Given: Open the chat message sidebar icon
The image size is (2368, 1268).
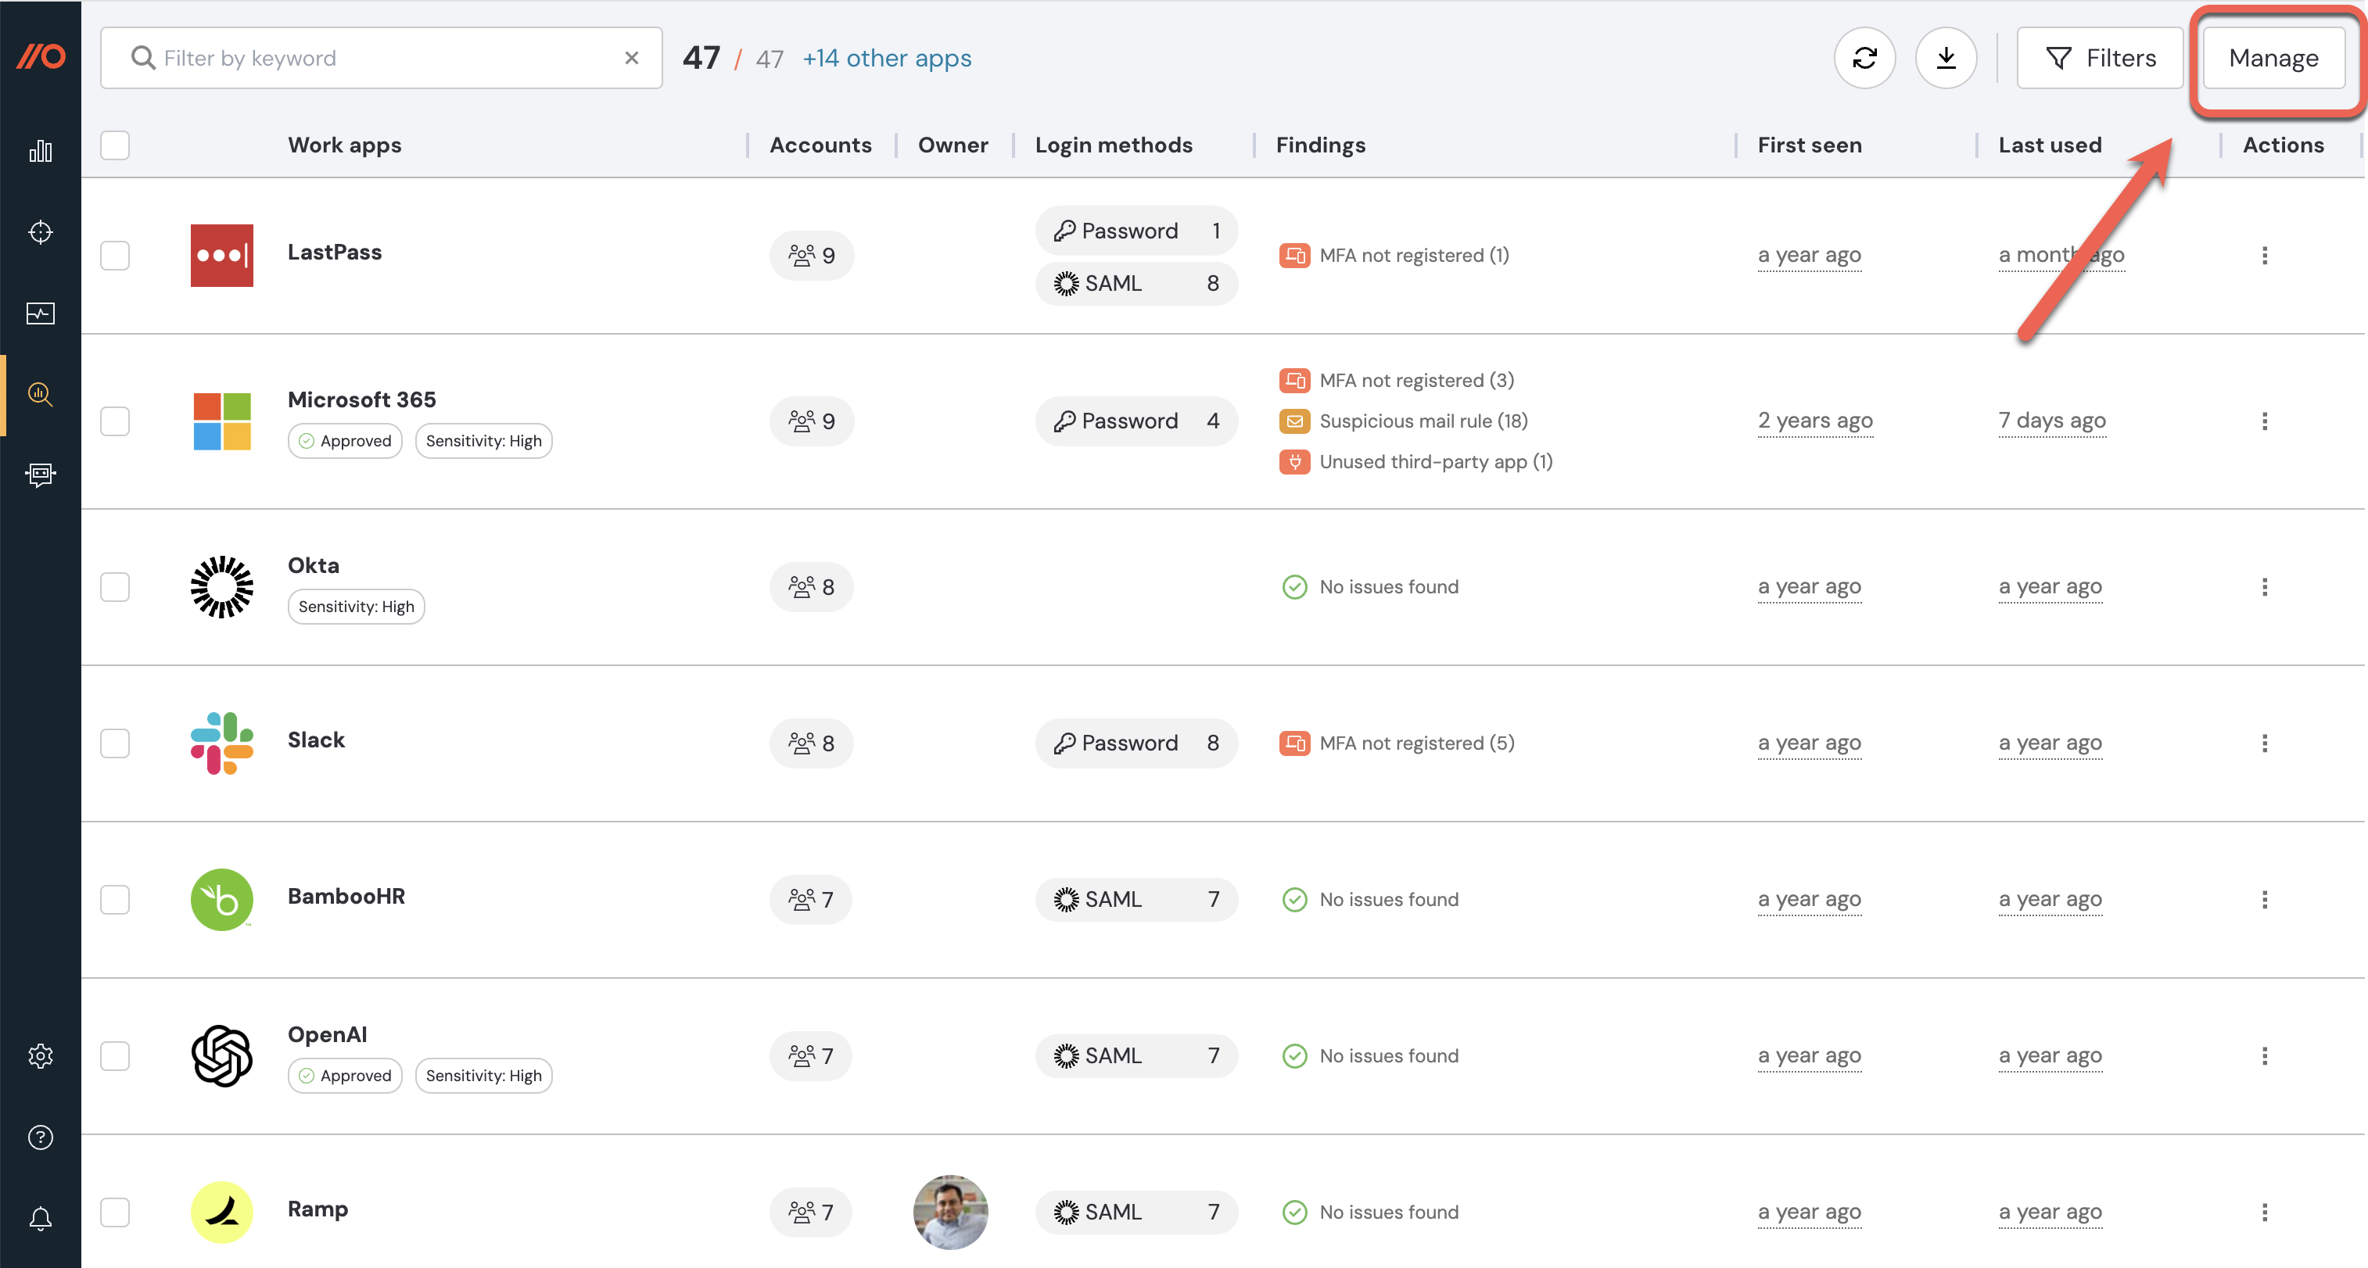Looking at the screenshot, I should coord(41,474).
